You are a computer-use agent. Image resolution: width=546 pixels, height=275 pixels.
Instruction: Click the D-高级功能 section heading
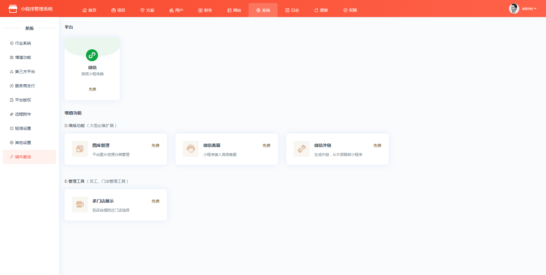click(75, 126)
